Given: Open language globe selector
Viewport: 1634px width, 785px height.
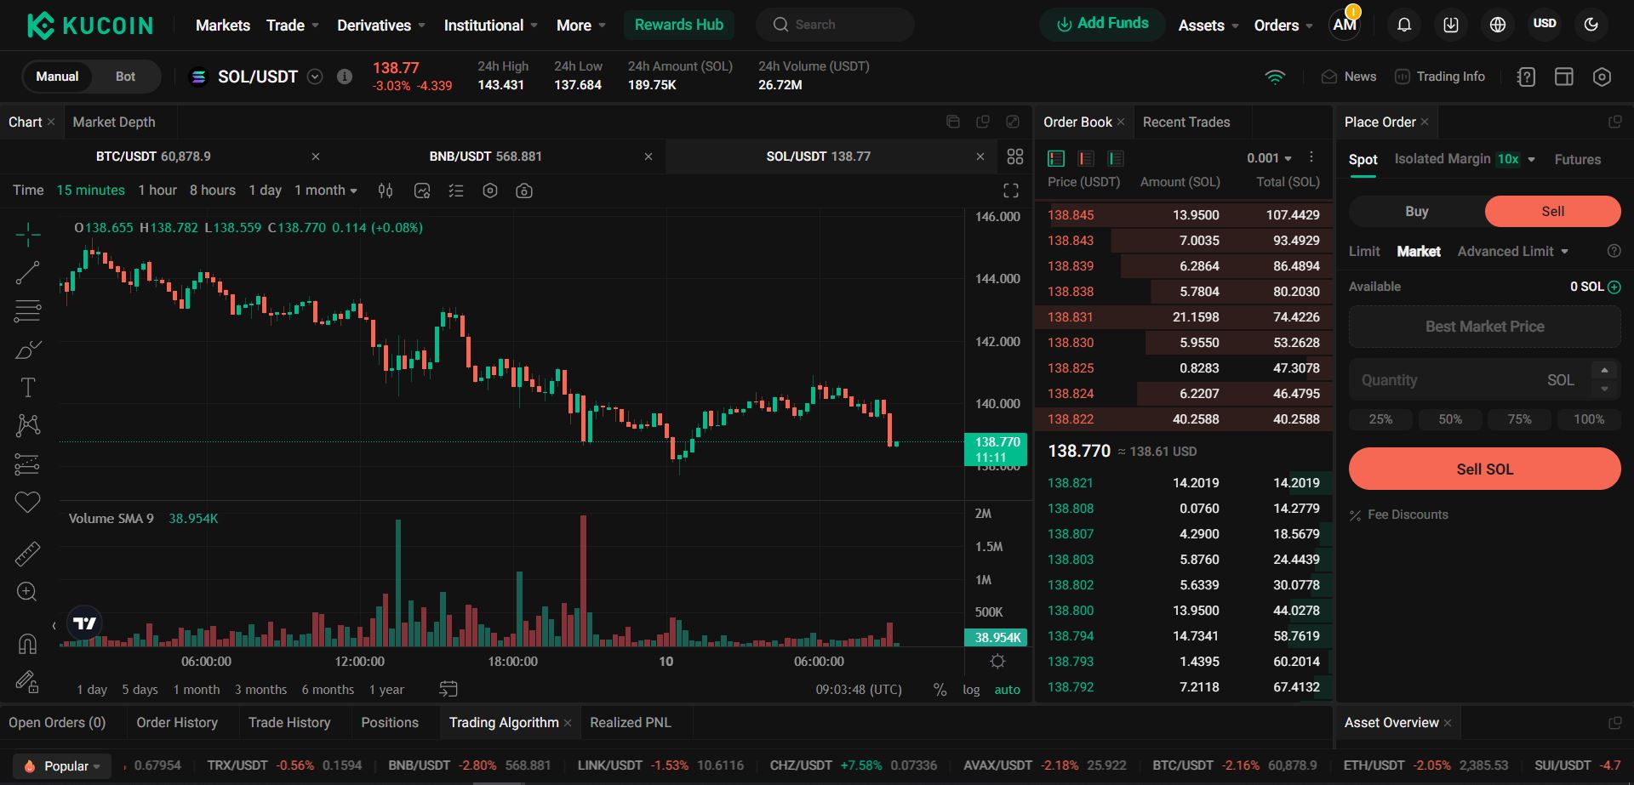Looking at the screenshot, I should click(1498, 25).
